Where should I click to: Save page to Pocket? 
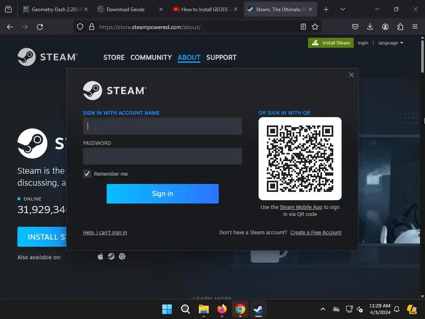point(355,27)
